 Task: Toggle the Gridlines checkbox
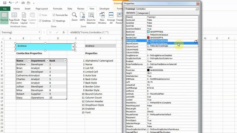point(40,21)
